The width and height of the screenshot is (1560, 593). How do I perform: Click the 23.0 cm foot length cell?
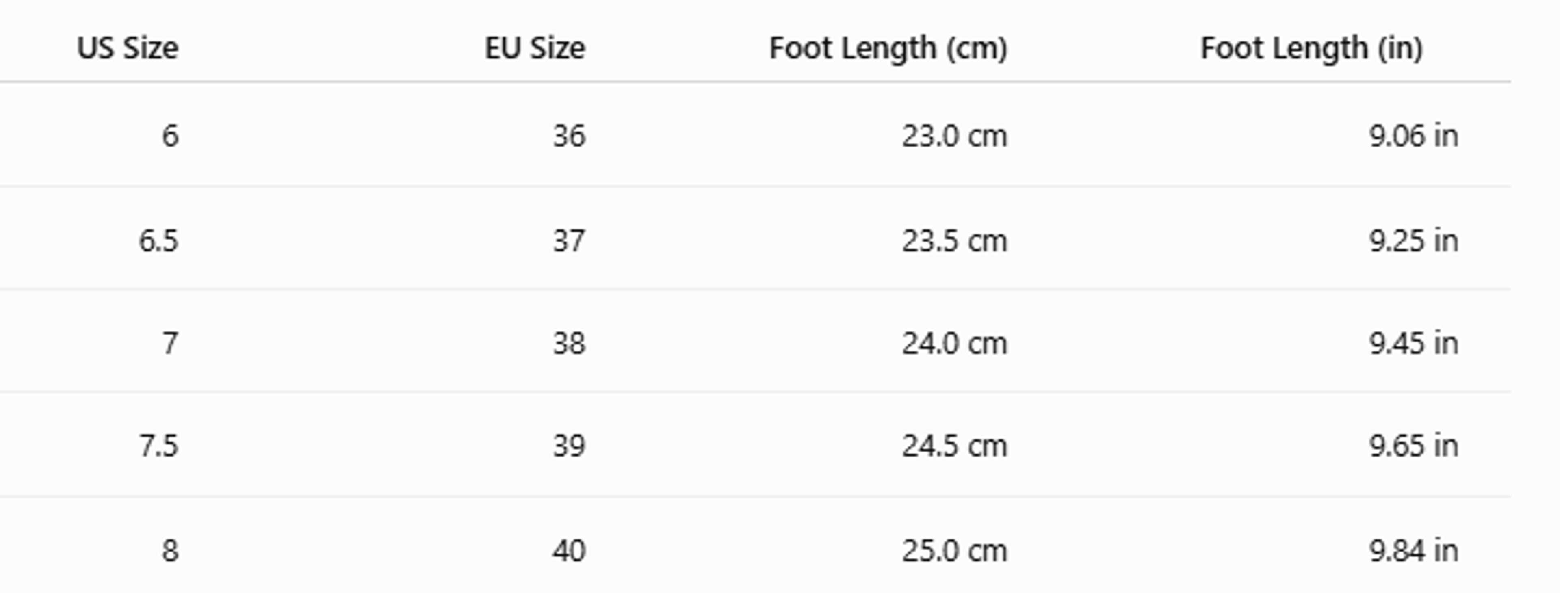pos(955,136)
